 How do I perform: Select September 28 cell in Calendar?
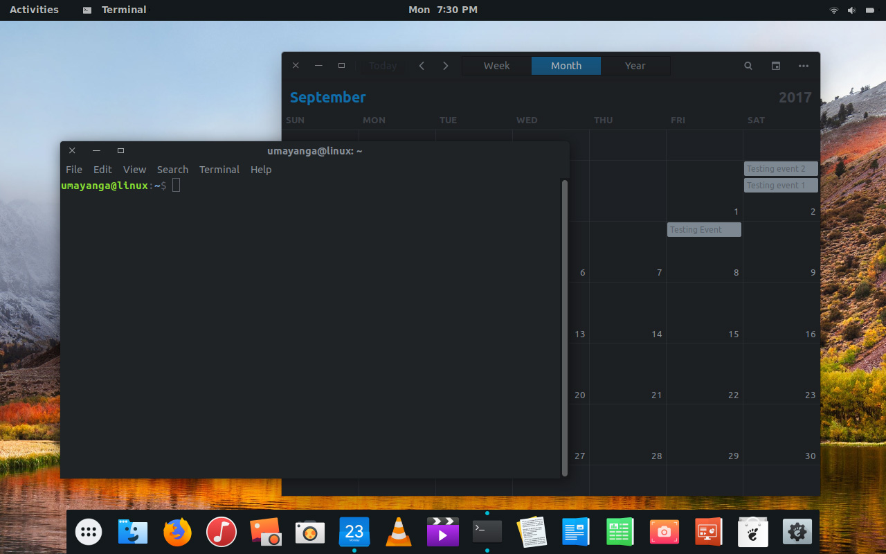click(628, 435)
